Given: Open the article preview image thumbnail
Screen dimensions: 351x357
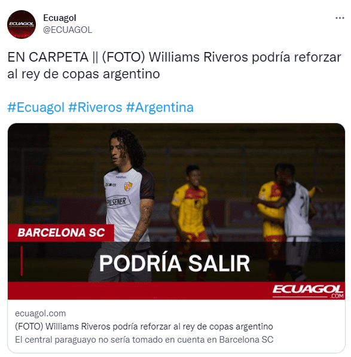Looking at the screenshot, I should pyautogui.click(x=176, y=211).
